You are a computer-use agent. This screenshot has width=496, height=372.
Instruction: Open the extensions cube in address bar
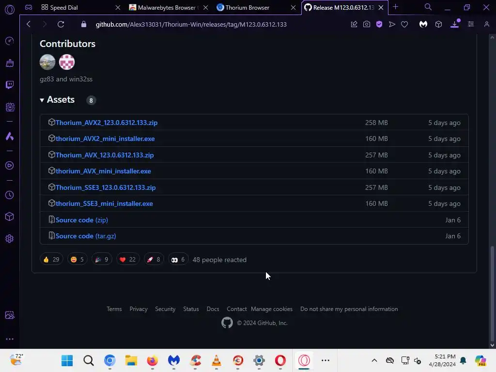(x=438, y=24)
